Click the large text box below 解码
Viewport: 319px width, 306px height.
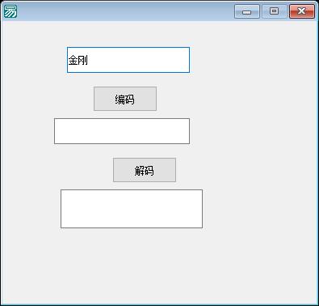[132, 209]
